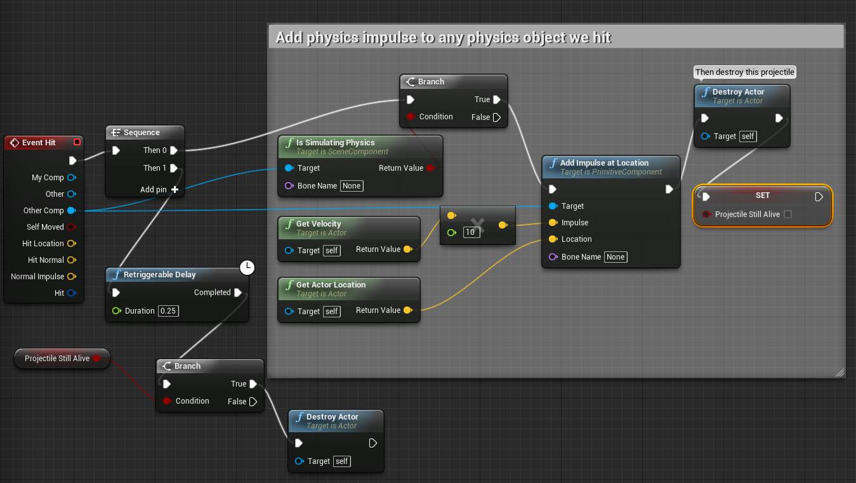Click the Then destroy this projectile bubble
Viewport: 856px width, 483px height.
pyautogui.click(x=744, y=72)
